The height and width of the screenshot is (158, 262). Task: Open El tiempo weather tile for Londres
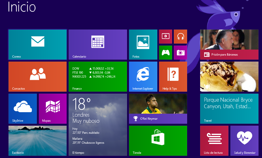98,125
